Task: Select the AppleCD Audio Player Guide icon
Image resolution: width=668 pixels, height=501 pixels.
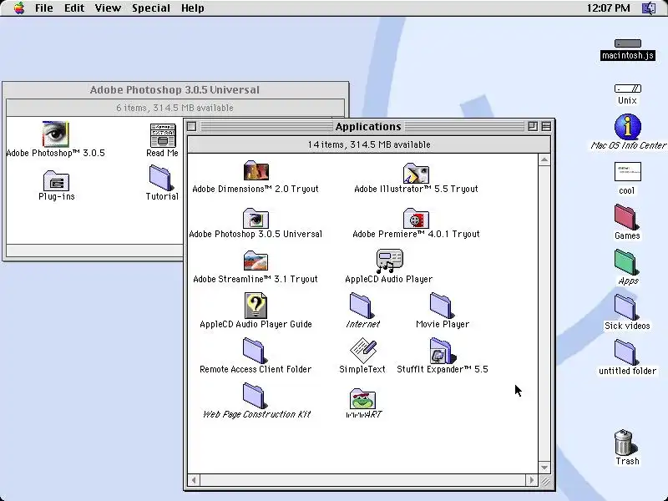Action: coord(256,306)
